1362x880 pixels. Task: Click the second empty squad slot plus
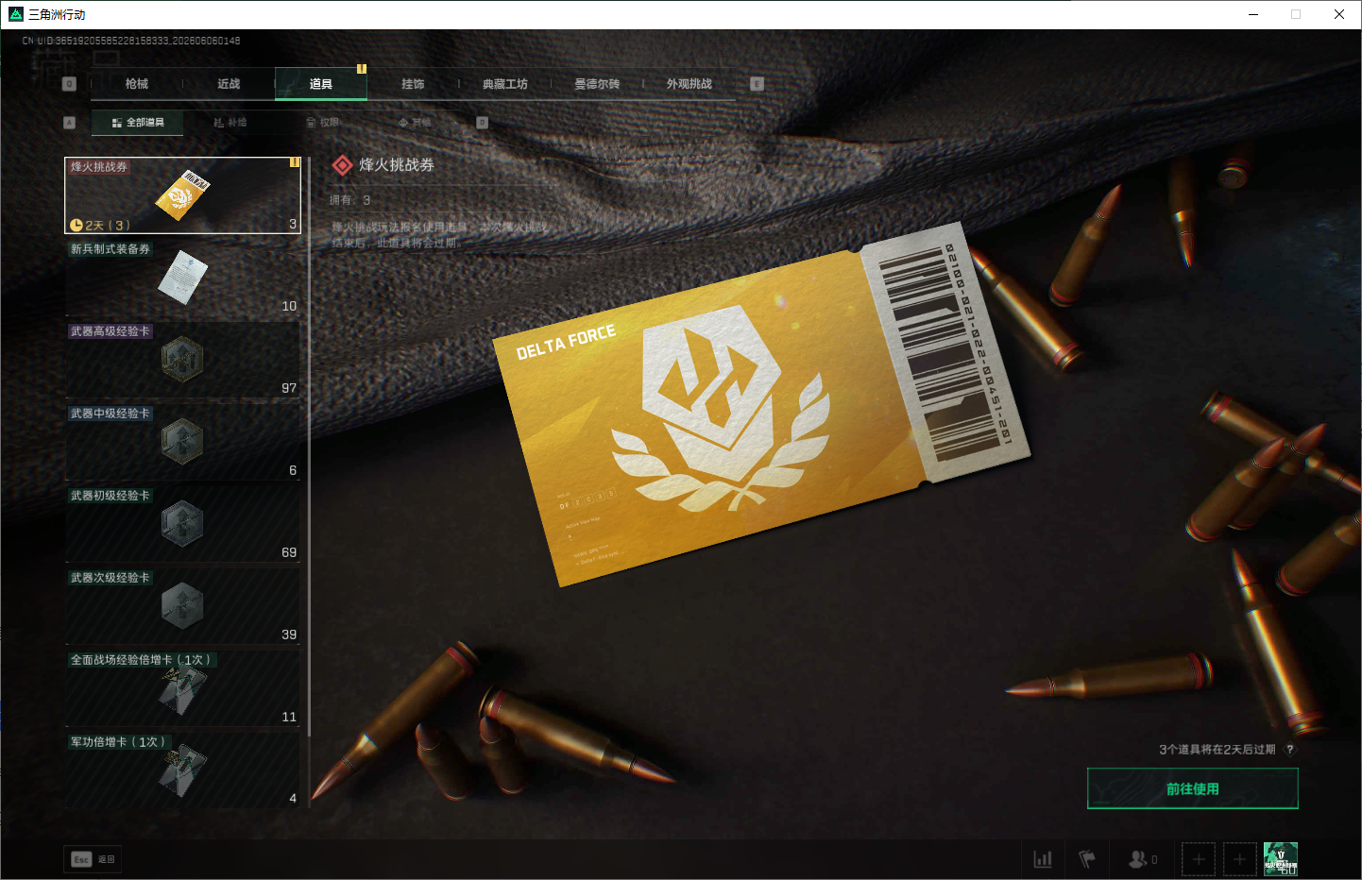click(1240, 859)
